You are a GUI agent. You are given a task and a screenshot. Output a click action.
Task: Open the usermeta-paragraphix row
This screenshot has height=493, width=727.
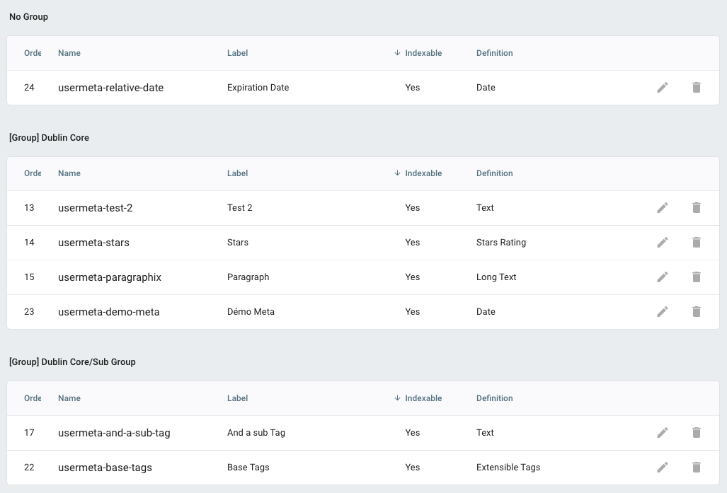click(x=363, y=277)
